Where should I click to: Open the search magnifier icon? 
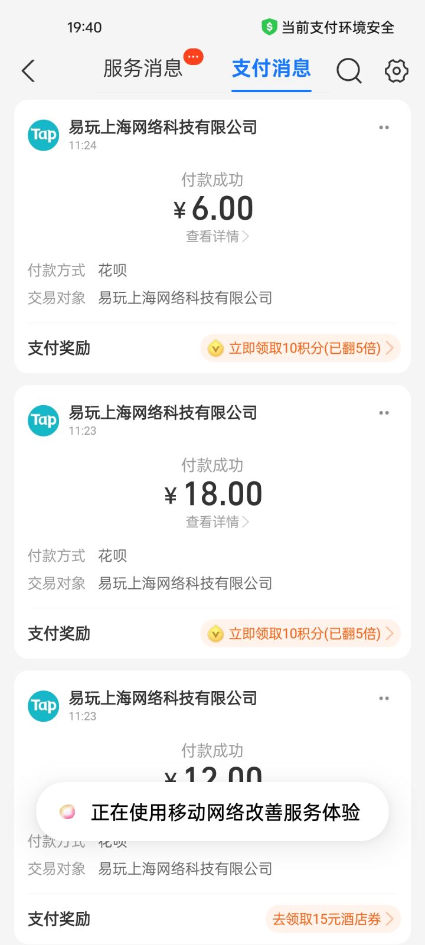(x=349, y=71)
